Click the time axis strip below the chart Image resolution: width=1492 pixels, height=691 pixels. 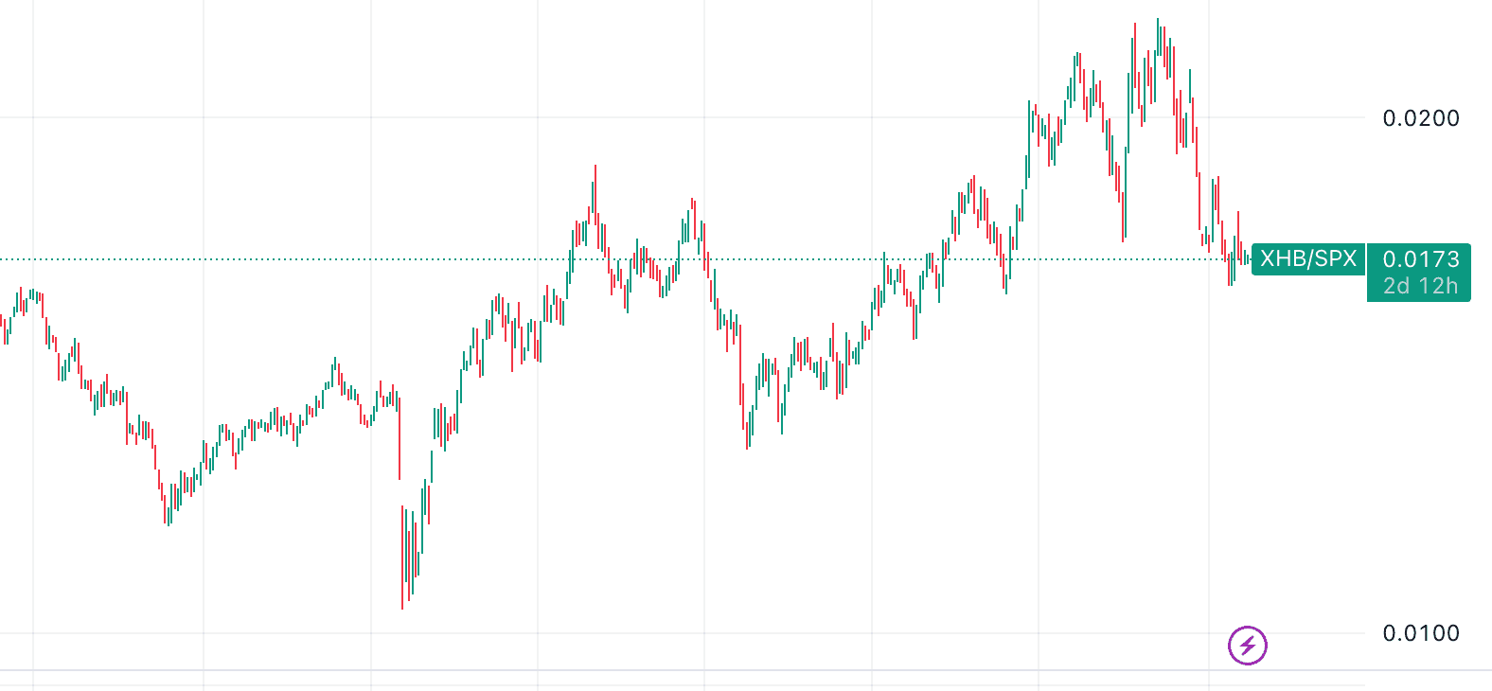pyautogui.click(x=663, y=680)
